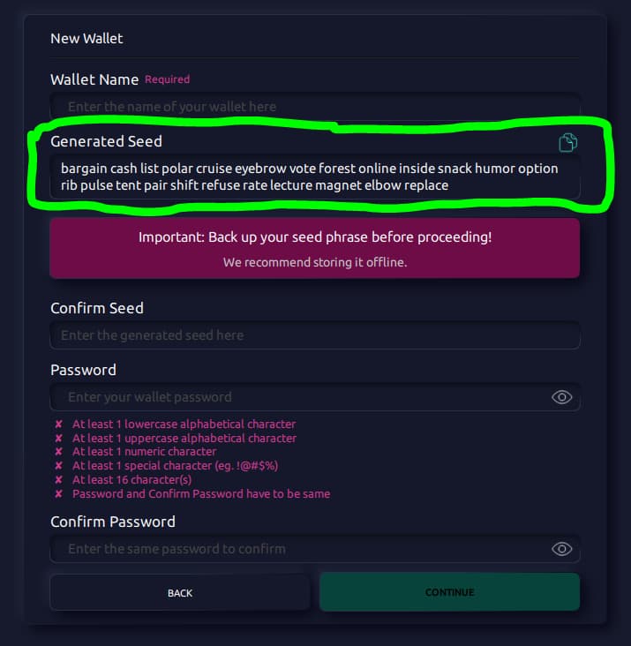631x646 pixels.
Task: Toggle visibility of the Confirm Password field
Action: 561,549
